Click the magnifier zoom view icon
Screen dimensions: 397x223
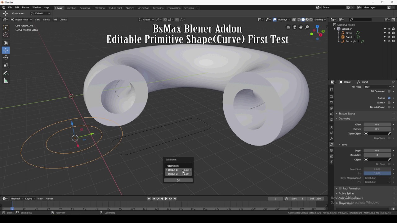tap(307, 27)
